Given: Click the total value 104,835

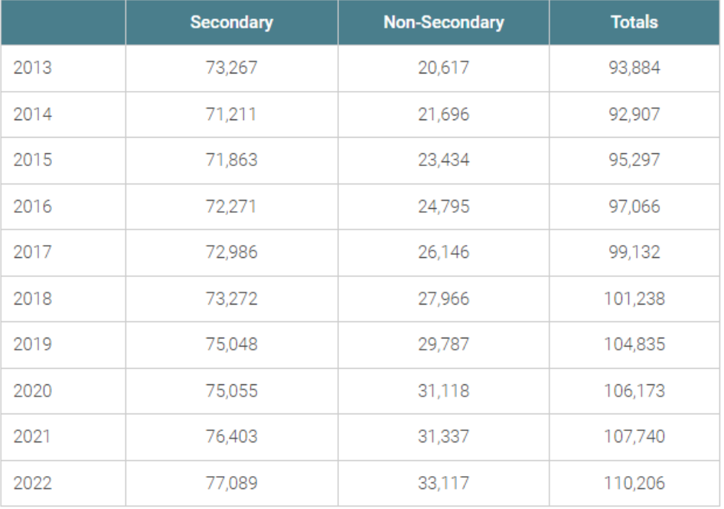Looking at the screenshot, I should [634, 344].
